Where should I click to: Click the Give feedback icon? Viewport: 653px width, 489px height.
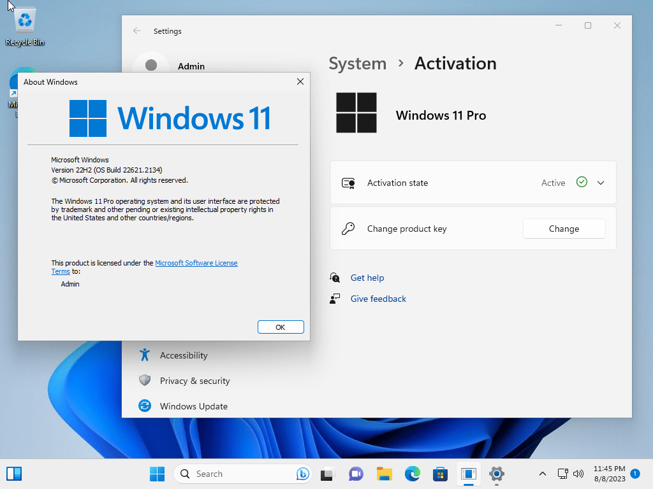point(335,299)
